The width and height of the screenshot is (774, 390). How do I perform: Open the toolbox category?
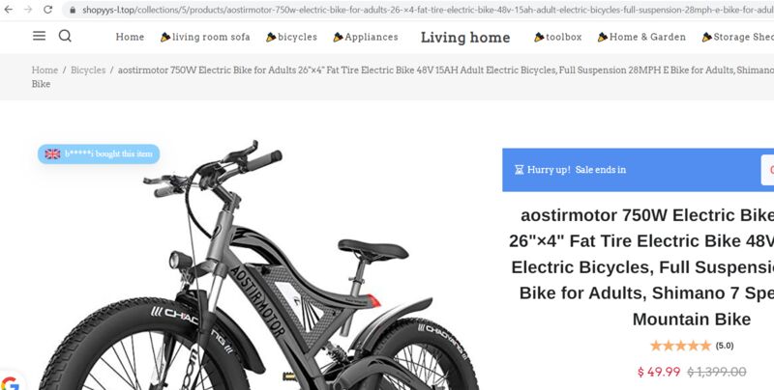(x=558, y=37)
